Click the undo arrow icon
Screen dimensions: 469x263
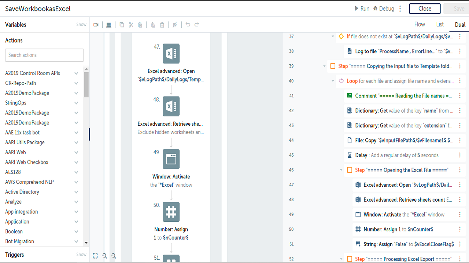(188, 25)
